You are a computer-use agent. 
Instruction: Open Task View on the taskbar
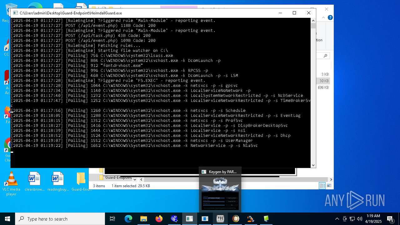(112, 219)
